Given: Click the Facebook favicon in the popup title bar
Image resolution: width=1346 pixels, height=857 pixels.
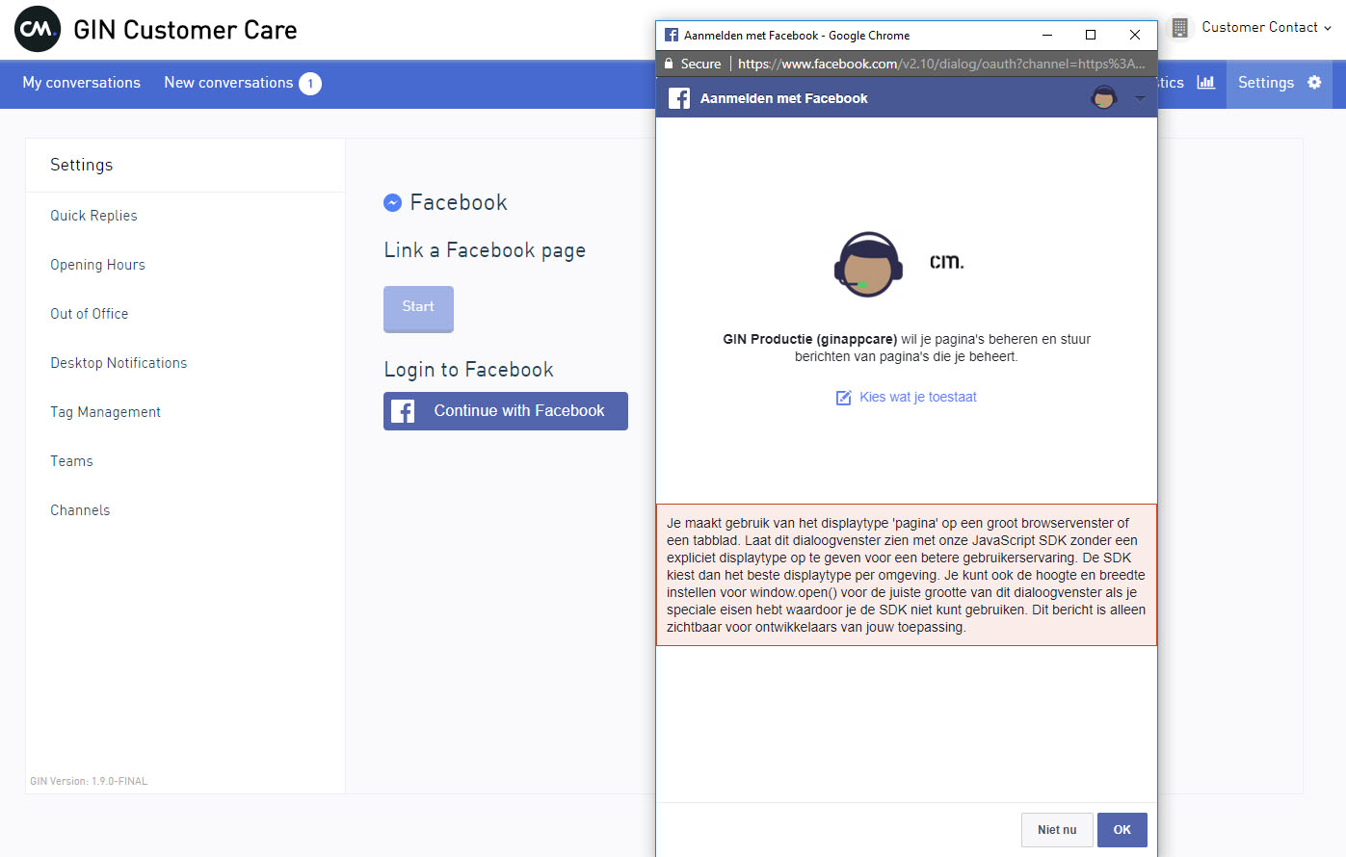Looking at the screenshot, I should pyautogui.click(x=672, y=35).
